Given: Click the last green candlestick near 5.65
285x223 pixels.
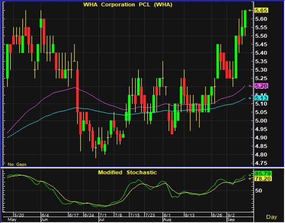Looking at the screenshot, I should [x=245, y=19].
